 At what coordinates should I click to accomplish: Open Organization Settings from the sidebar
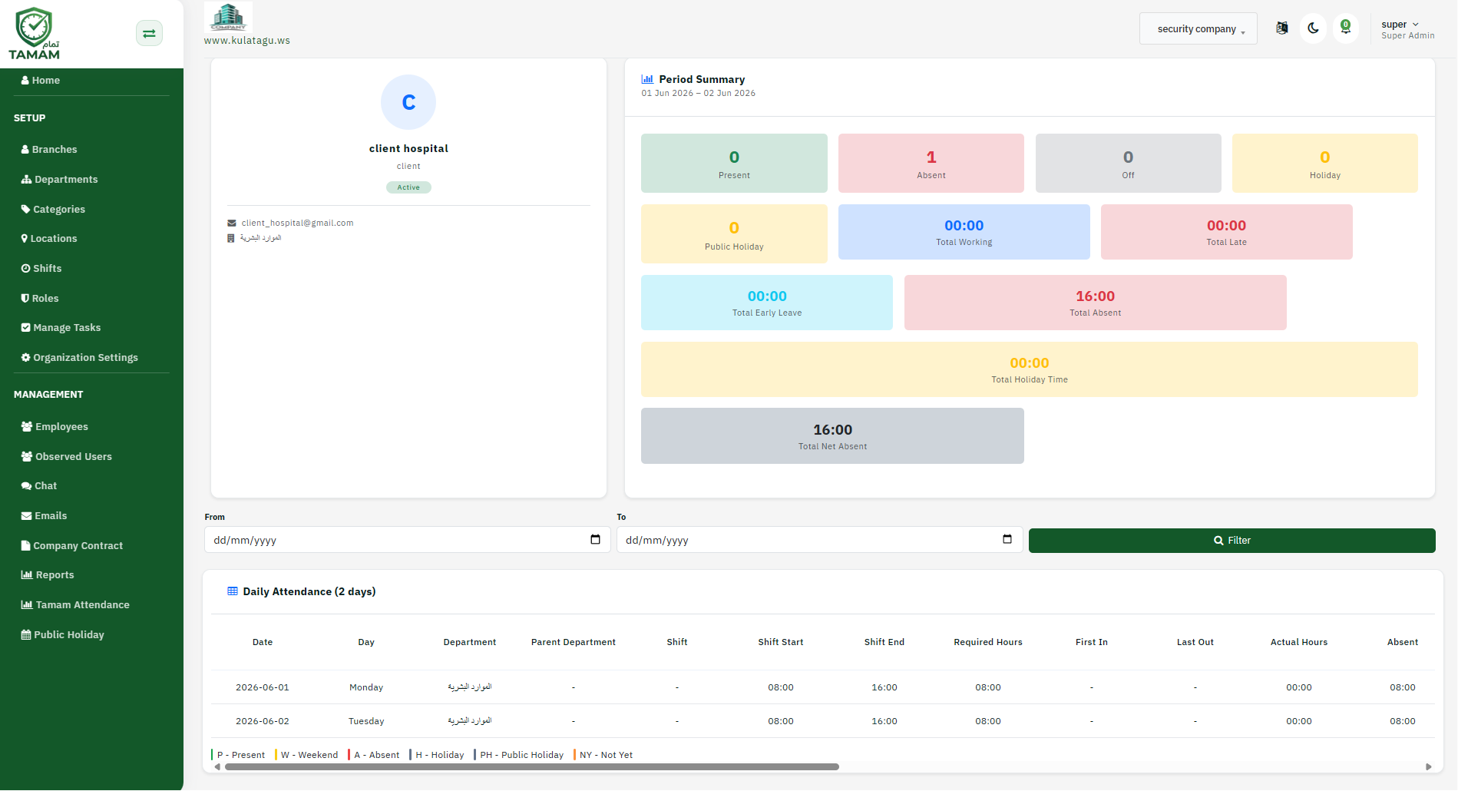[80, 357]
